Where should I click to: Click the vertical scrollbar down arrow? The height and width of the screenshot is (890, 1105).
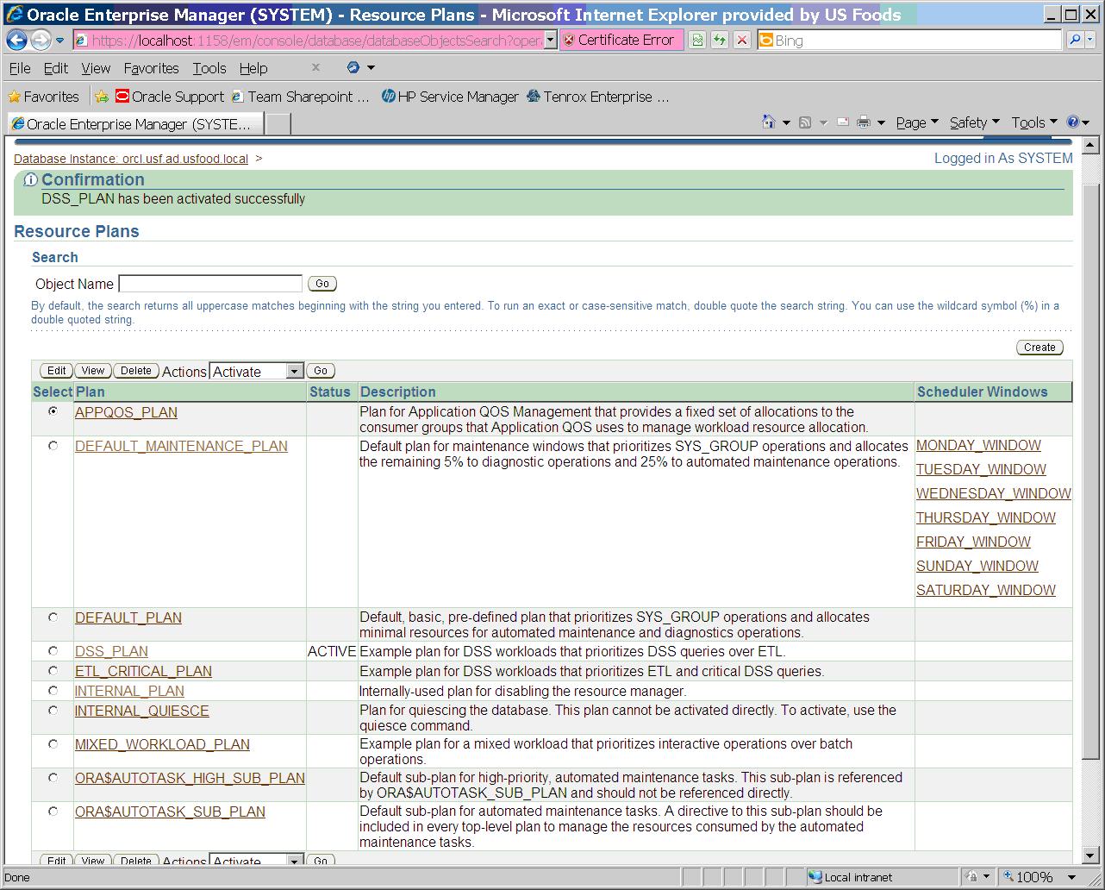[1090, 856]
